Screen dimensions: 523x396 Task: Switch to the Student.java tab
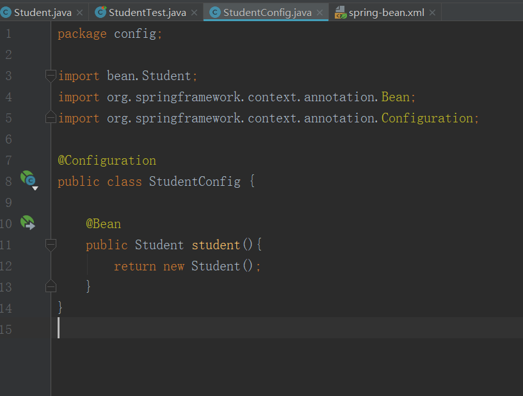pos(43,13)
